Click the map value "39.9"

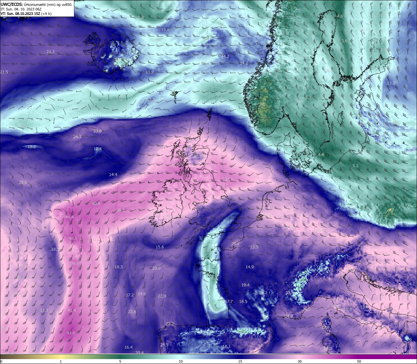[75, 264]
